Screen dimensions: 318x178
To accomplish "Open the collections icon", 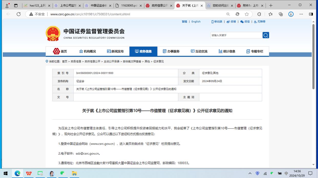I will point(281,14).
